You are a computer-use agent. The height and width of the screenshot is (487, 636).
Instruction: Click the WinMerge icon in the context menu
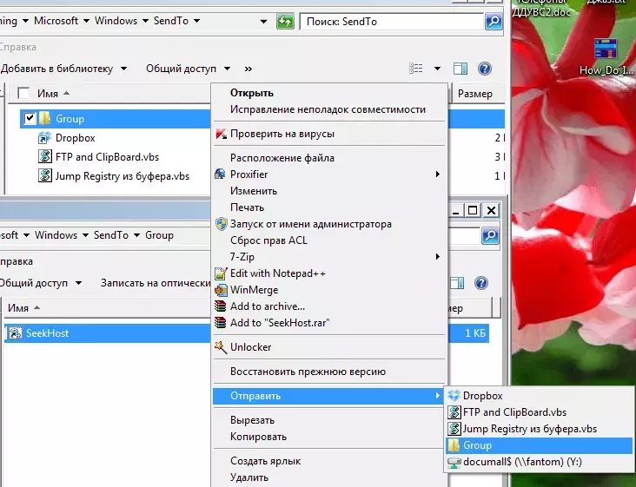click(221, 290)
